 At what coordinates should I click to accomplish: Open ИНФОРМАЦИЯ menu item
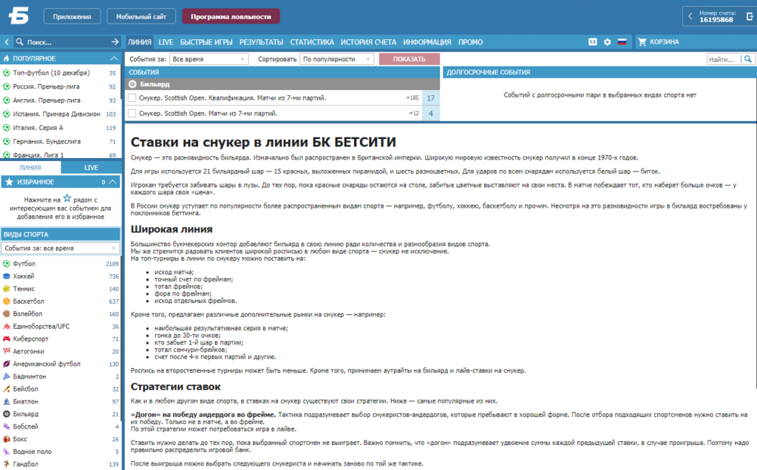pyautogui.click(x=427, y=42)
